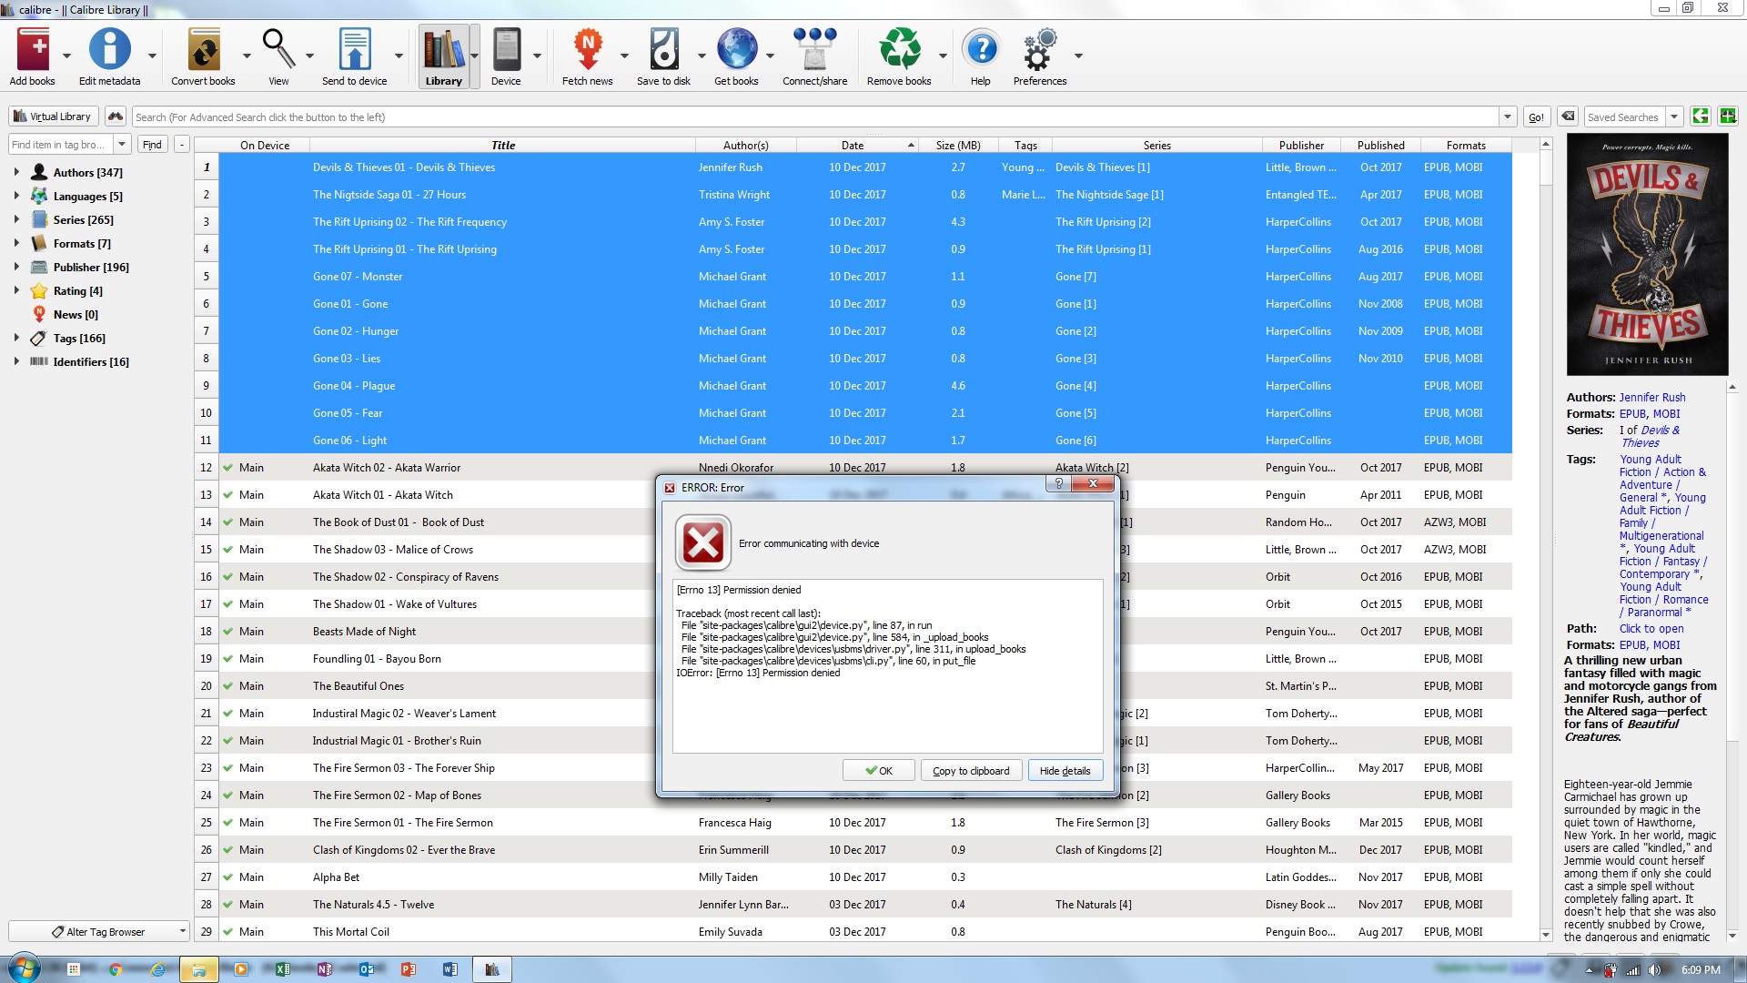Sort the list by the Title column header
This screenshot has height=983, width=1747.
click(502, 145)
